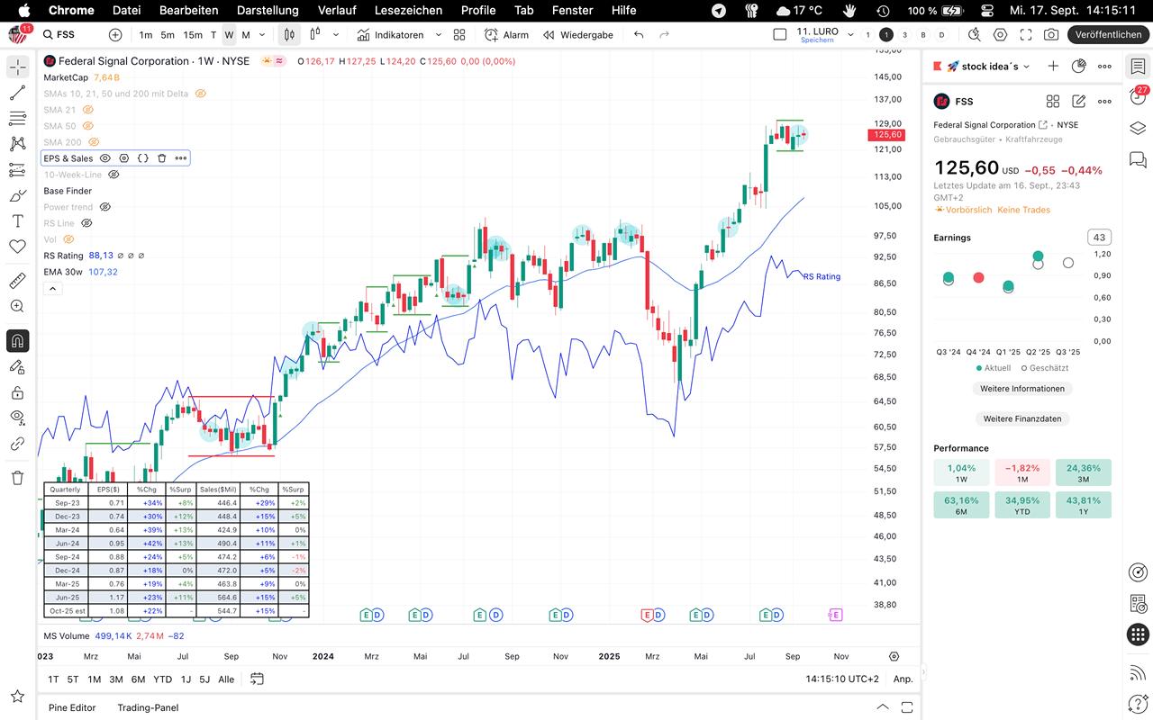Open the text annotation tool
Screen dimensions: 1153x720
tap(17, 220)
